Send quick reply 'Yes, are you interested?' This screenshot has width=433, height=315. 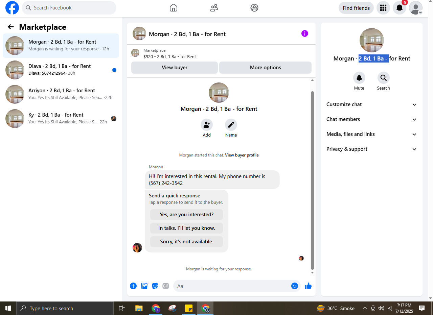coord(187,215)
